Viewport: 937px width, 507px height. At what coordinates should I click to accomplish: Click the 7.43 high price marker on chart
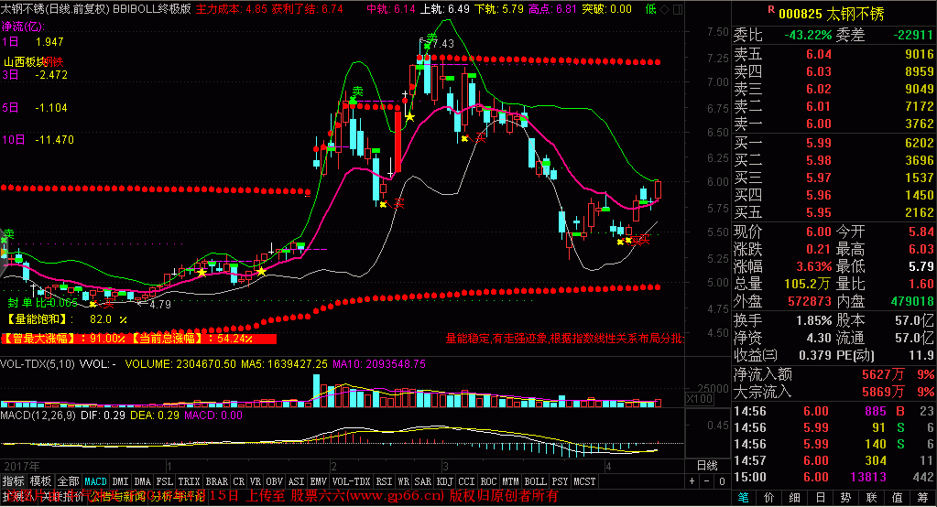tap(442, 44)
